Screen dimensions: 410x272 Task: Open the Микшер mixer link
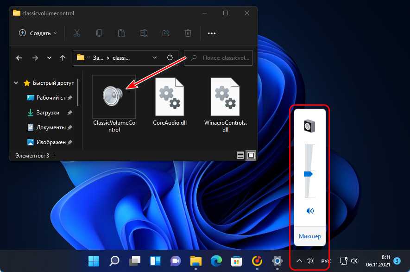309,236
